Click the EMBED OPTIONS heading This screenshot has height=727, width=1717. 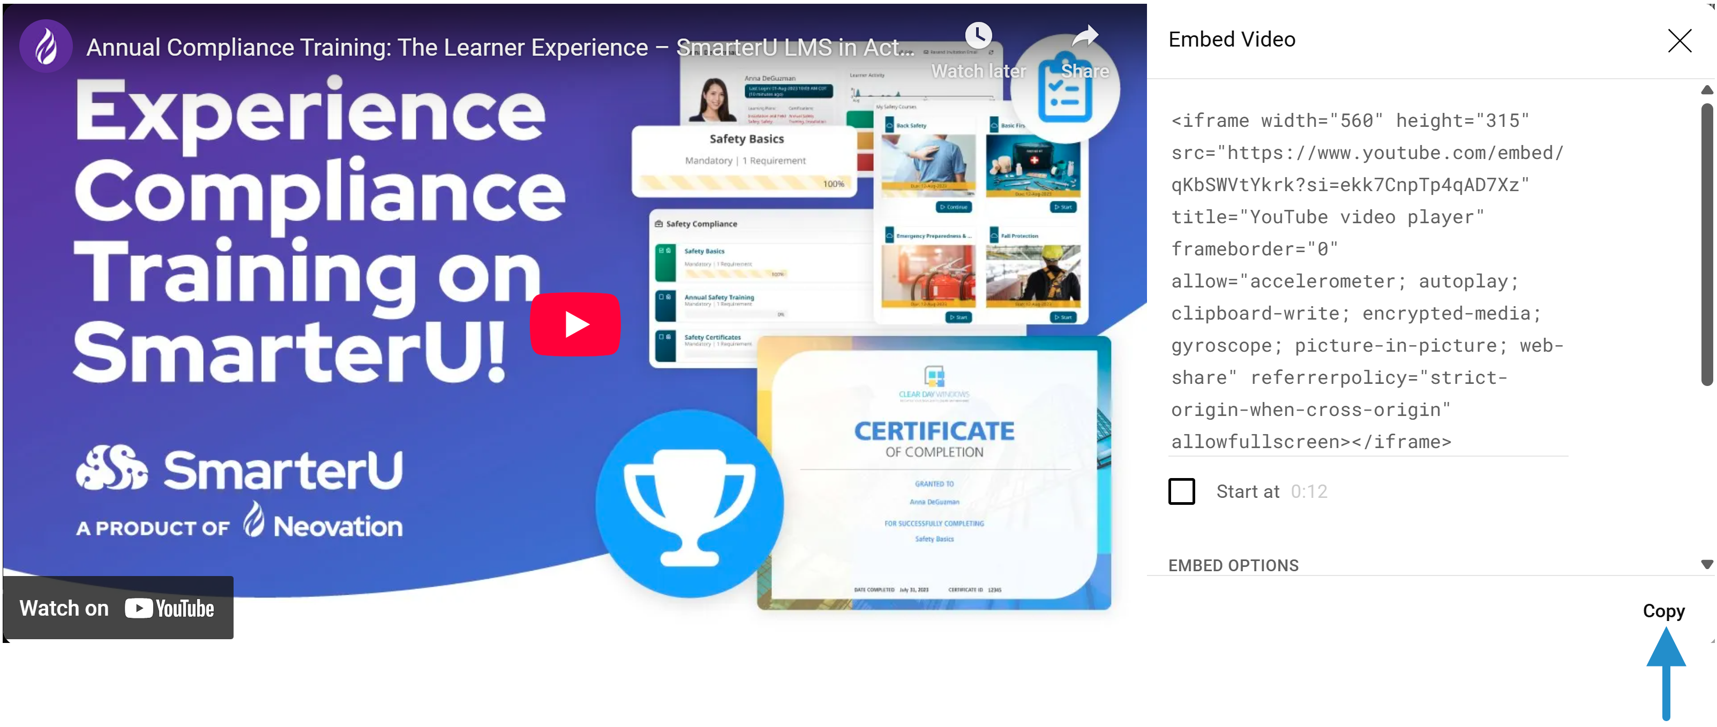click(x=1233, y=565)
